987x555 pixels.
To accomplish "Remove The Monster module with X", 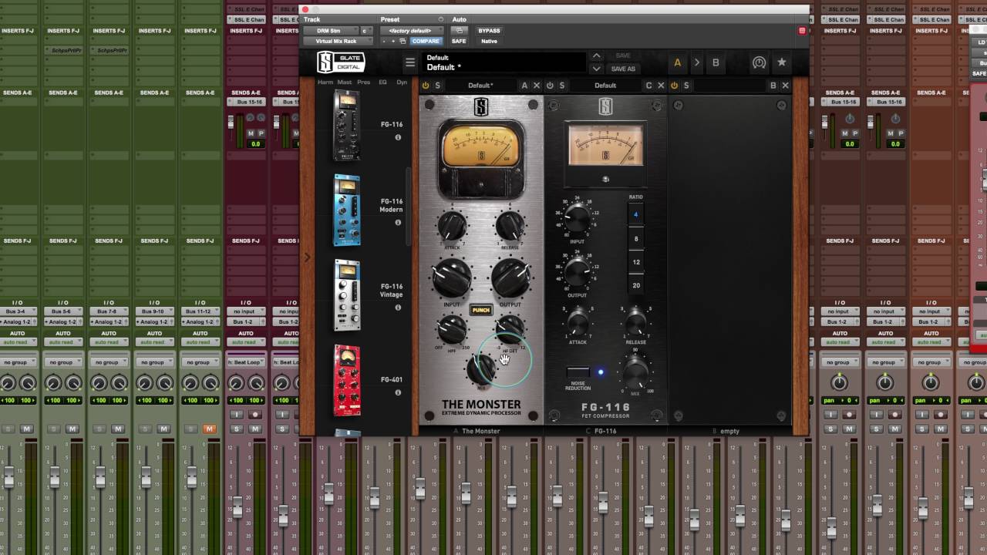I will pos(537,86).
